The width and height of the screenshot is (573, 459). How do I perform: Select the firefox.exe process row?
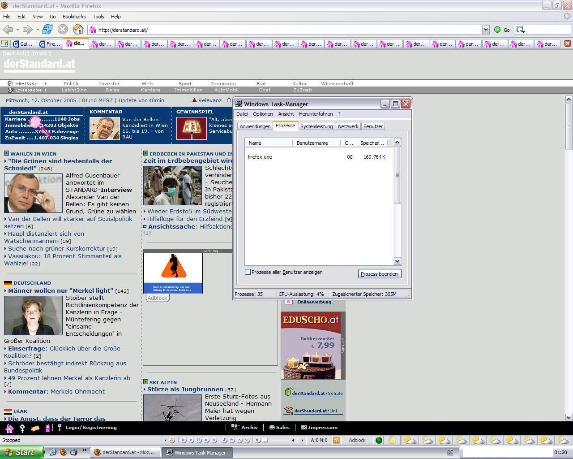tap(319, 157)
